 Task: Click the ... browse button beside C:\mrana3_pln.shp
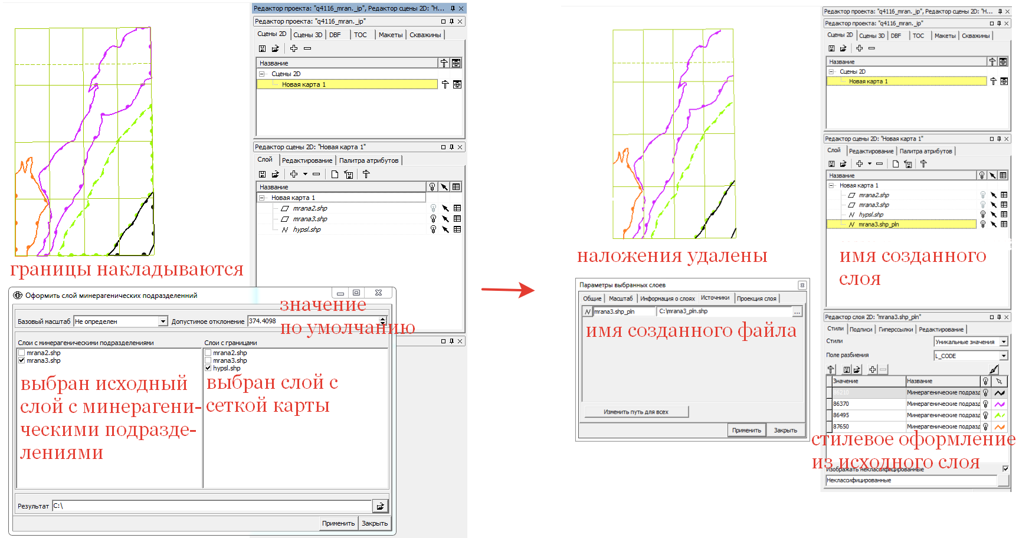tap(797, 311)
